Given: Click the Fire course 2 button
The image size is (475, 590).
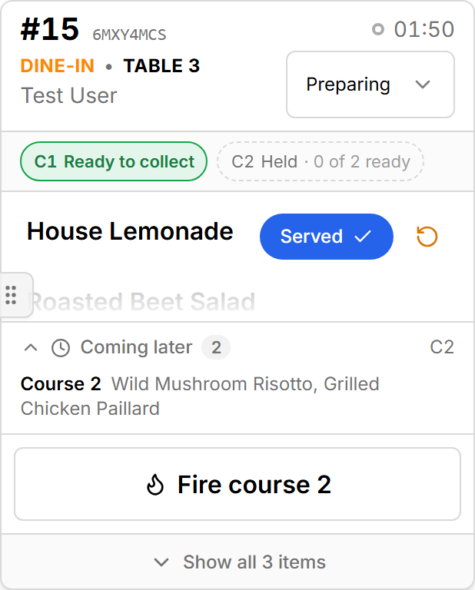Looking at the screenshot, I should point(237,484).
